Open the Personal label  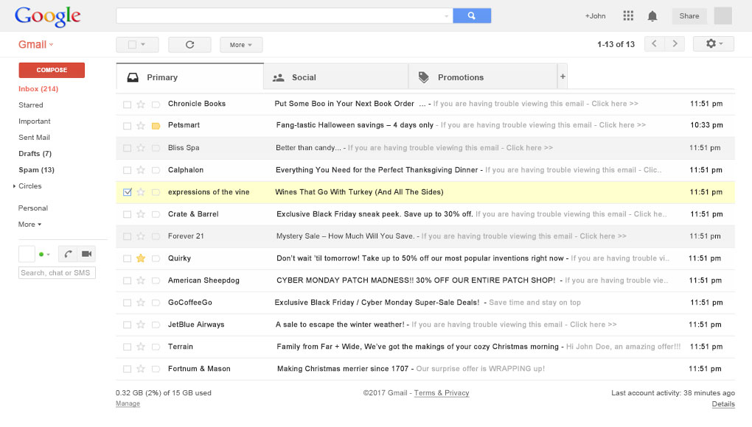coord(33,208)
